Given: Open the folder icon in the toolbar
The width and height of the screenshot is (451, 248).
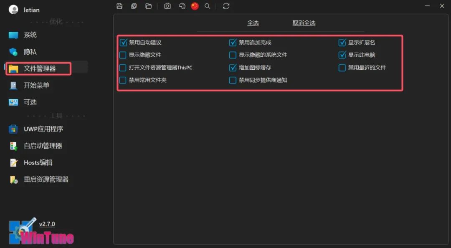Looking at the screenshot, I should click(x=148, y=6).
